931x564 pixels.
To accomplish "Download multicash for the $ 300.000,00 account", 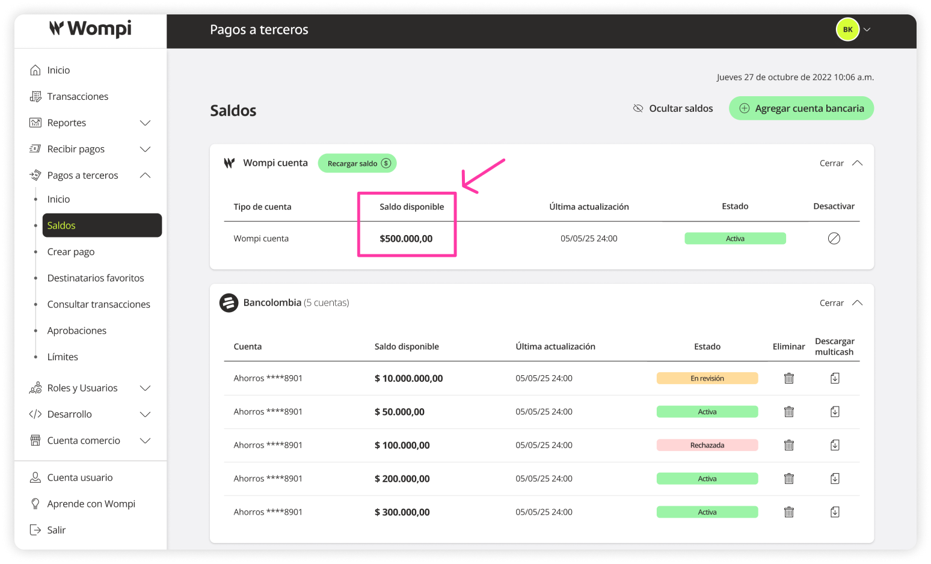I will (x=835, y=512).
